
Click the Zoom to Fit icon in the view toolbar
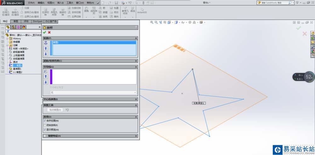click(152, 22)
